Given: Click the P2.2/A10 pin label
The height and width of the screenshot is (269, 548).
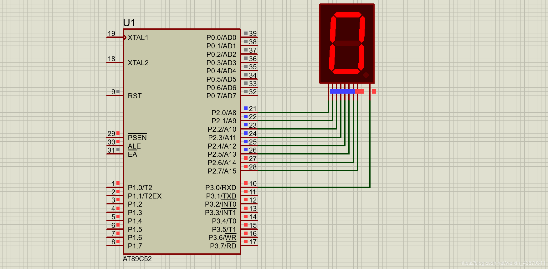Looking at the screenshot, I should tap(222, 129).
